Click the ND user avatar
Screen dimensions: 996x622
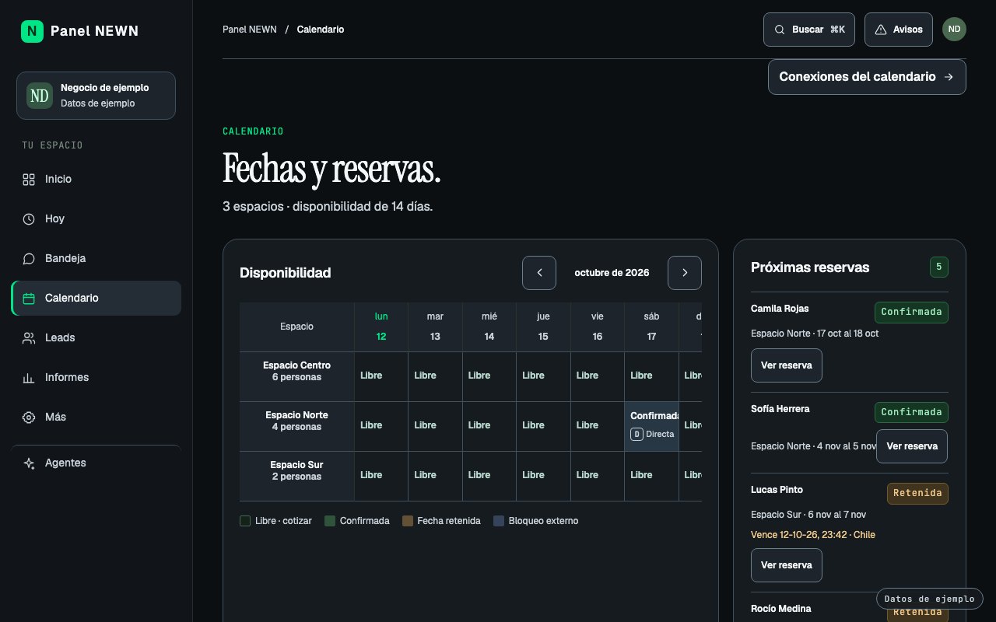[x=954, y=30]
